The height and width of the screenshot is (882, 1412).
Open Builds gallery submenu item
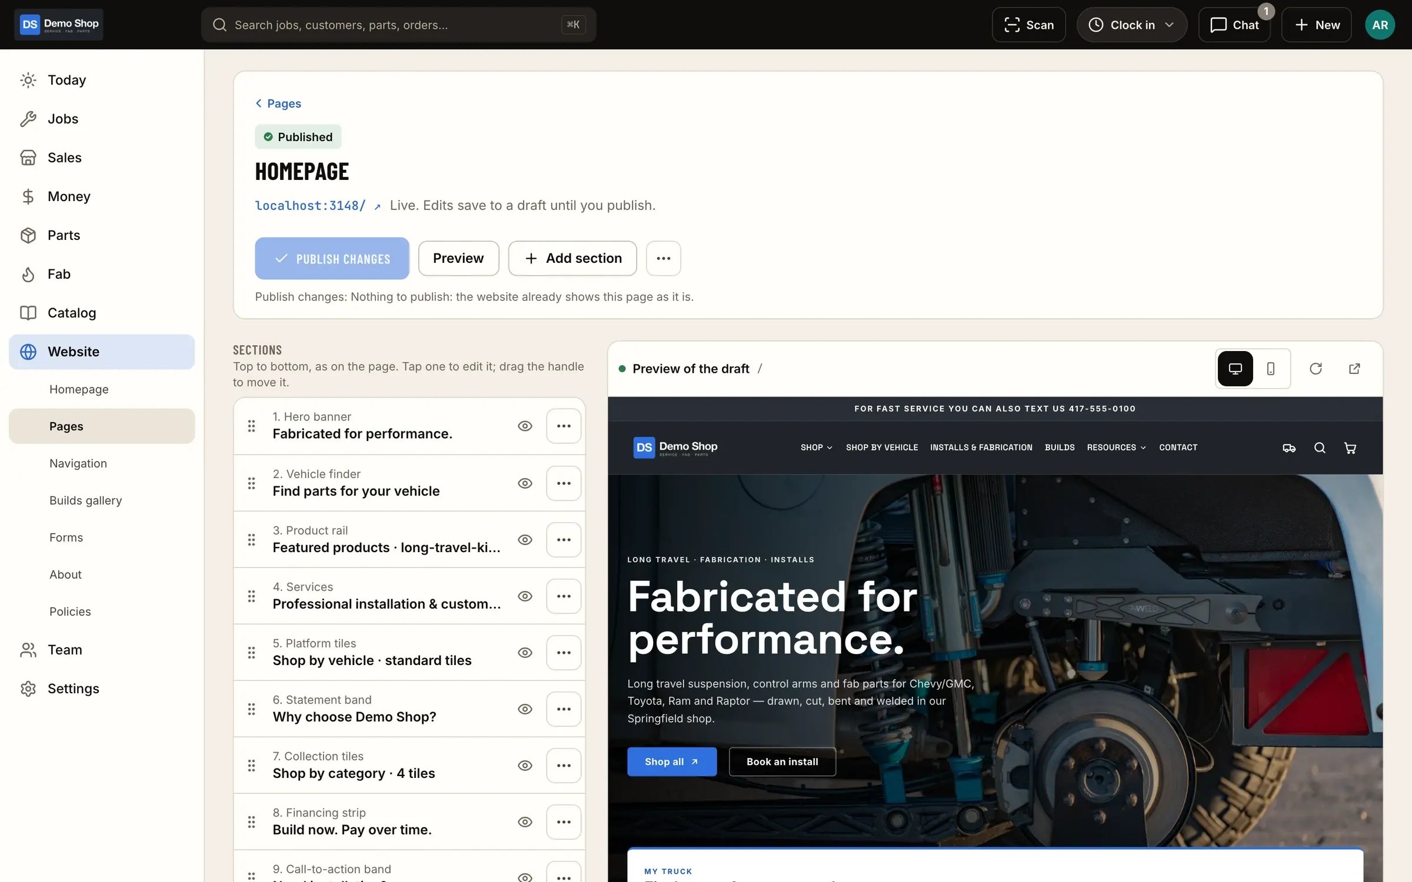[102, 500]
